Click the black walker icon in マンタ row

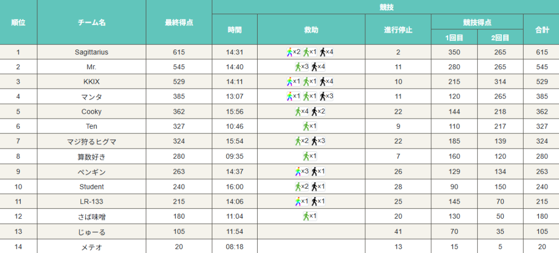[x=323, y=96]
